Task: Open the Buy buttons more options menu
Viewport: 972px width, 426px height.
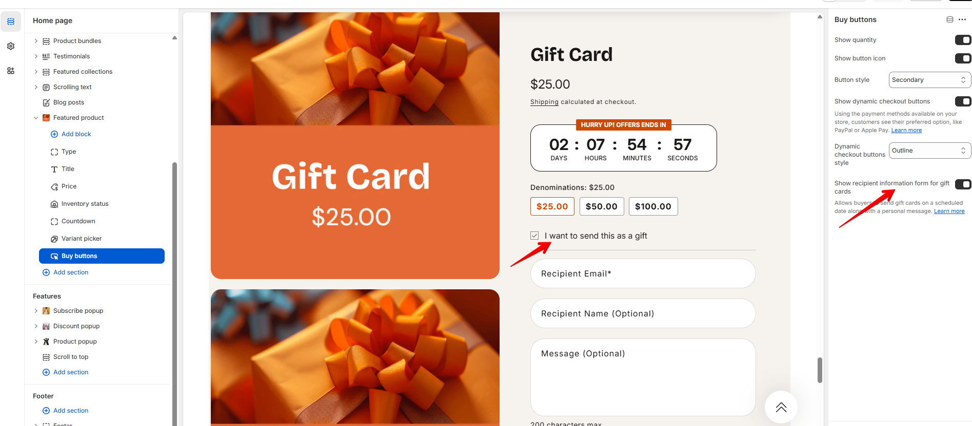Action: coord(962,19)
